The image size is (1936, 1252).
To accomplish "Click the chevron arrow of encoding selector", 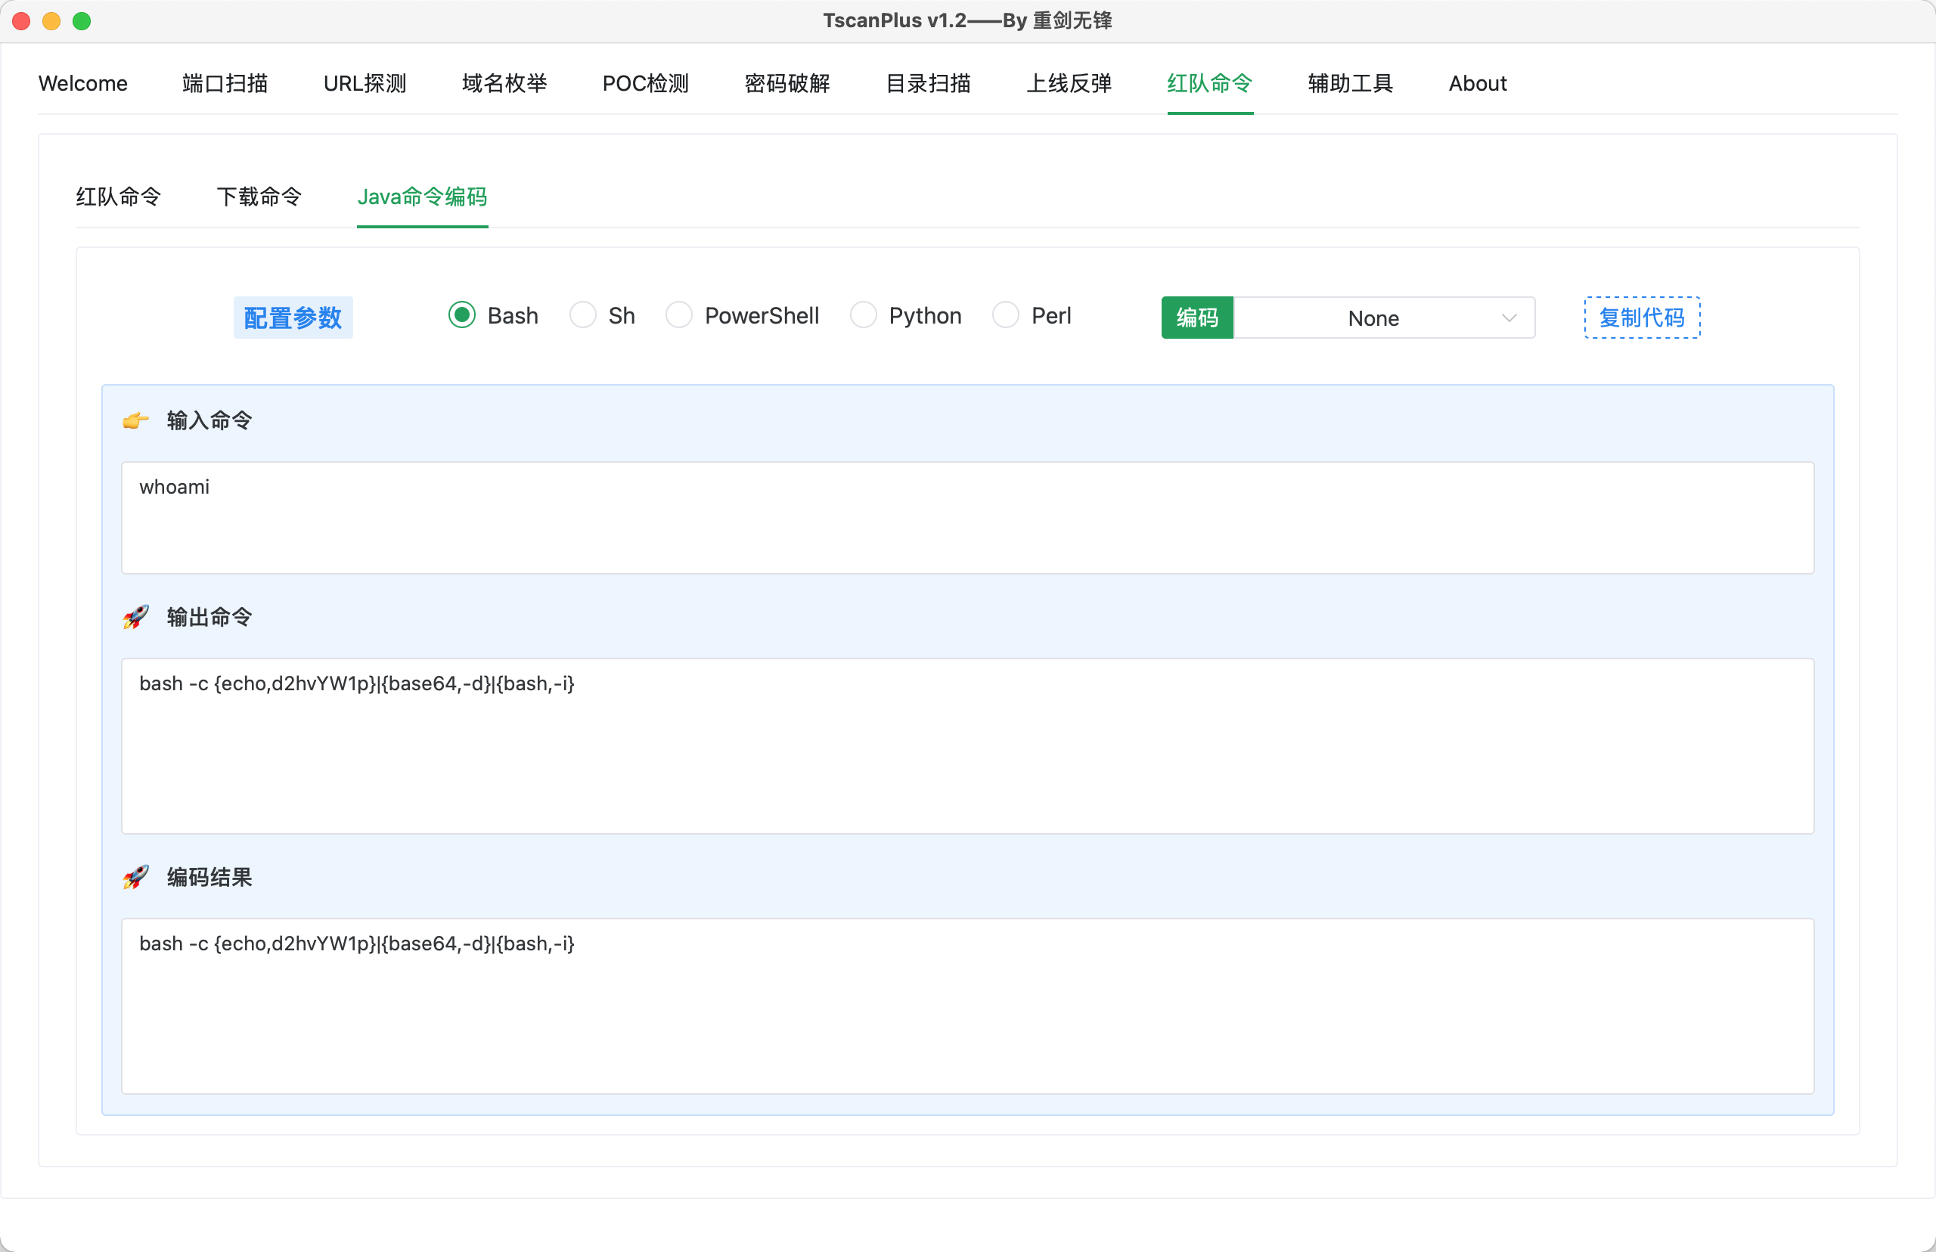I will [1509, 318].
